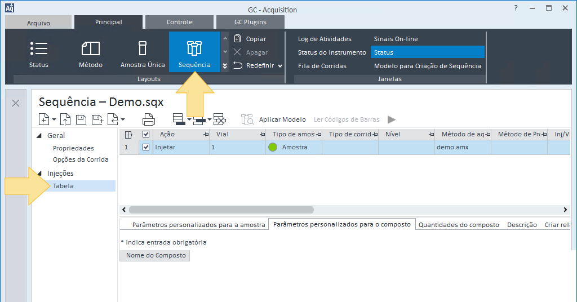The image size is (577, 302).
Task: Pin the Tipo de corrida column
Action: 375,135
